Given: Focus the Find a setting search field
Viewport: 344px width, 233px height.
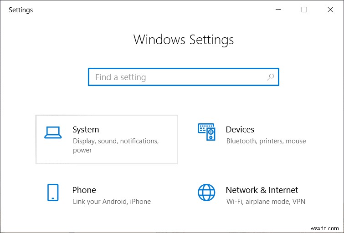Looking at the screenshot, I should 178,77.
